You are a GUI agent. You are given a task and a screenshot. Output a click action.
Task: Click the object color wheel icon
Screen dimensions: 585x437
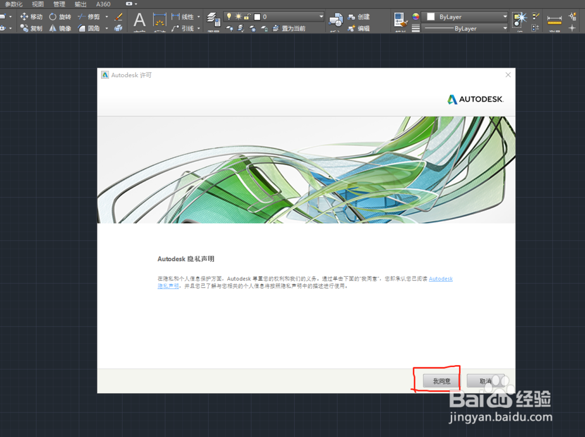click(x=415, y=17)
